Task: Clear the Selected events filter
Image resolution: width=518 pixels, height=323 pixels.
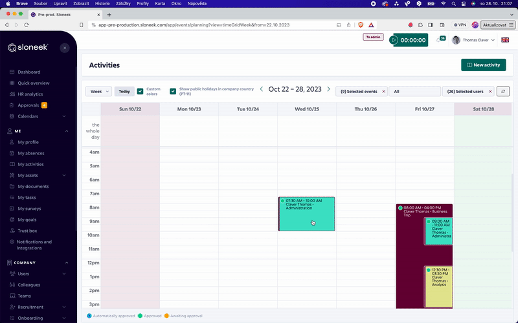Action: coord(383,92)
